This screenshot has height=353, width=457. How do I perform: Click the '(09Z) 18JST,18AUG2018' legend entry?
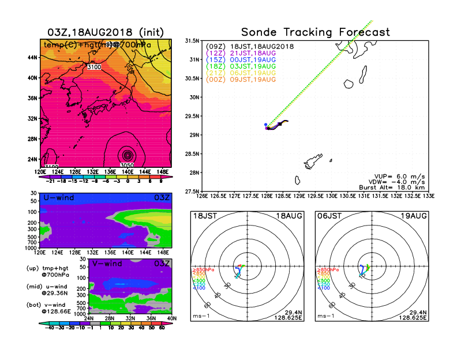click(250, 47)
